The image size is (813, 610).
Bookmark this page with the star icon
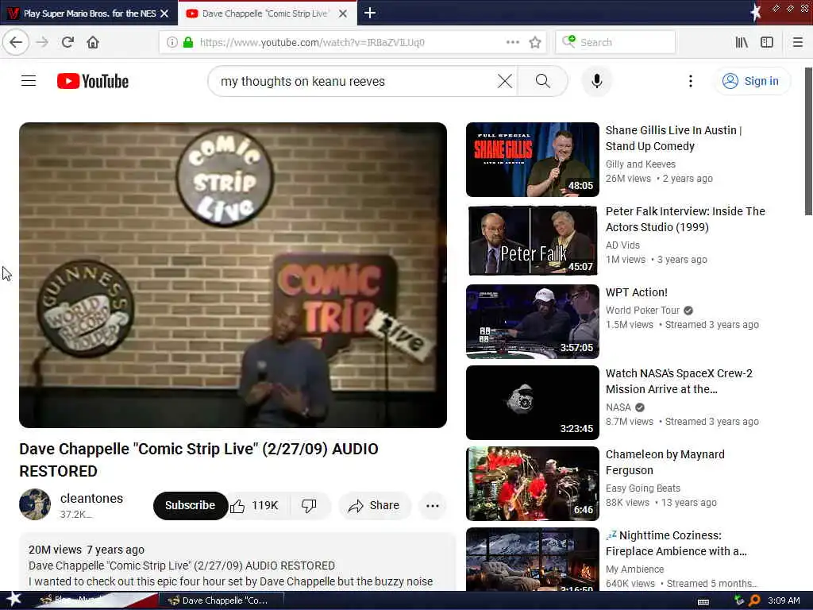[535, 43]
